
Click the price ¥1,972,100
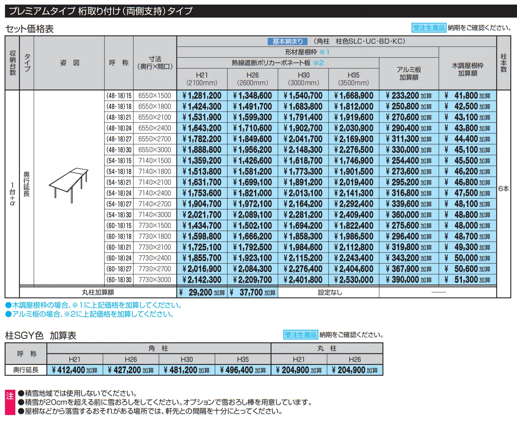[253, 204]
